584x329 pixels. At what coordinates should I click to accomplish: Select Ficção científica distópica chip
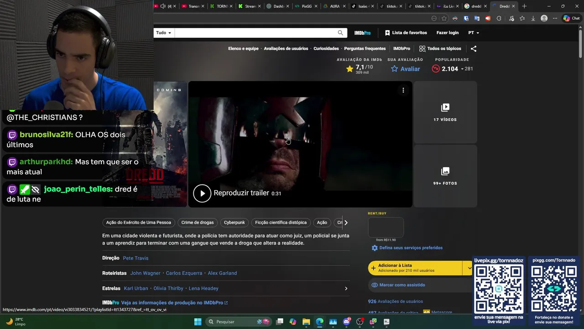point(281,223)
